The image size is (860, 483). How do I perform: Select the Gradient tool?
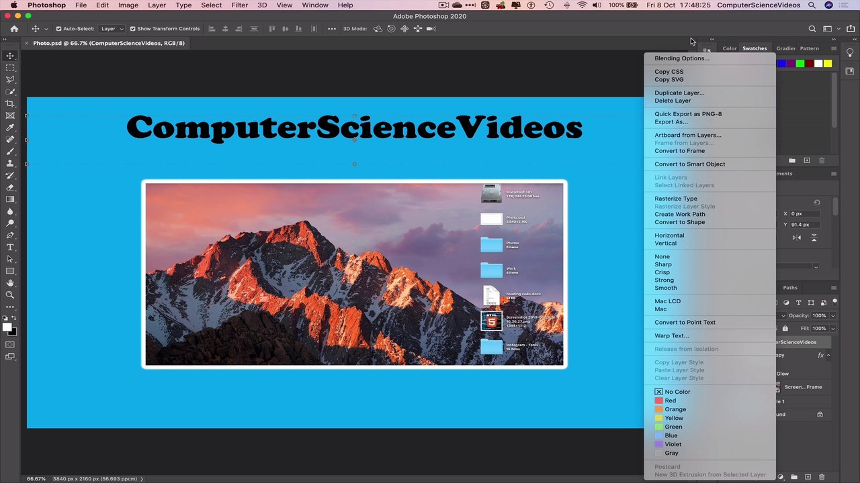(x=10, y=199)
